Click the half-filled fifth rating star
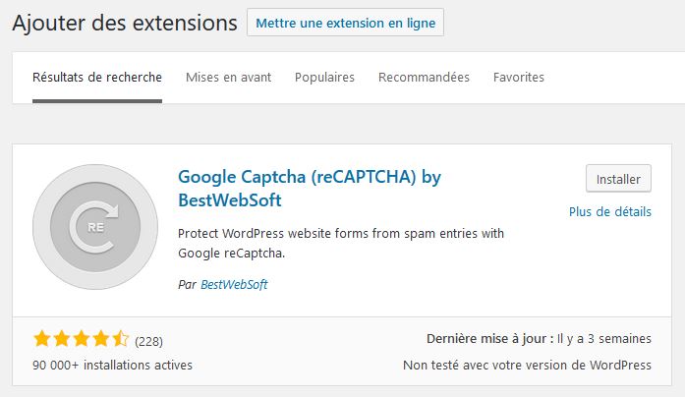Screen dimensions: 685x397 tap(121, 339)
